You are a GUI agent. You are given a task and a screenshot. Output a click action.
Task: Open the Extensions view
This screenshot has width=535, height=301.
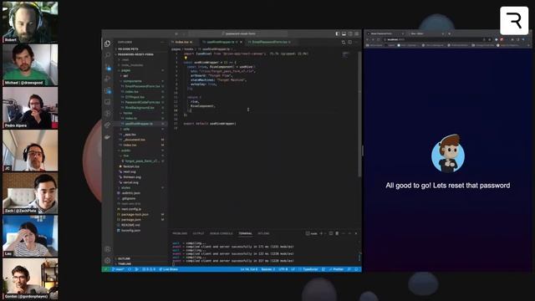click(x=108, y=90)
